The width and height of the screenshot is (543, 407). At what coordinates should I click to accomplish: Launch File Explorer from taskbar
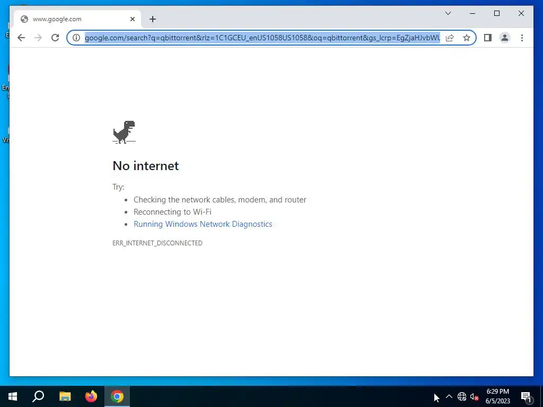click(x=65, y=396)
